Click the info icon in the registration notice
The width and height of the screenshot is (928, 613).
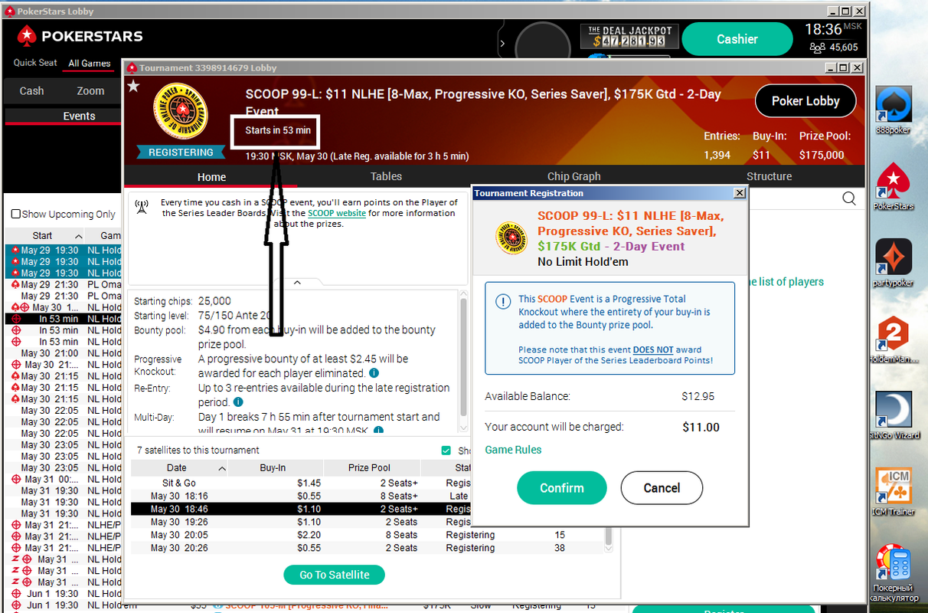pyautogui.click(x=503, y=301)
